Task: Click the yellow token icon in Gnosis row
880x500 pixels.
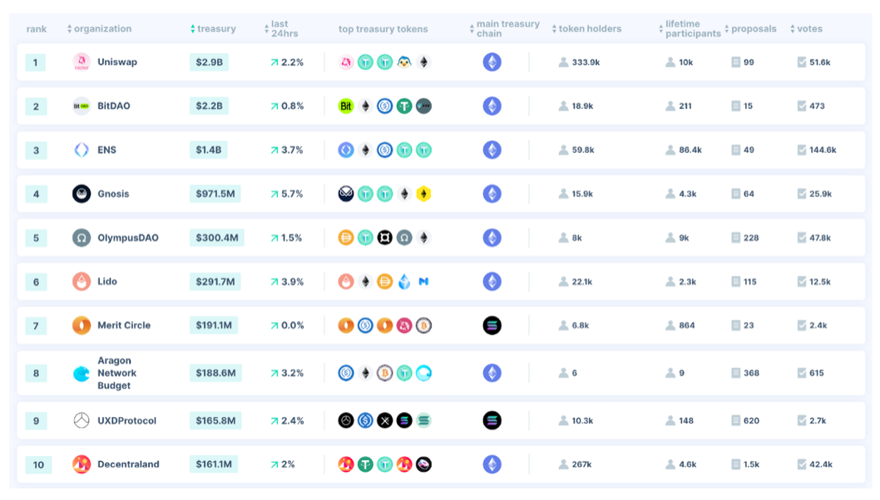Action: pos(423,194)
